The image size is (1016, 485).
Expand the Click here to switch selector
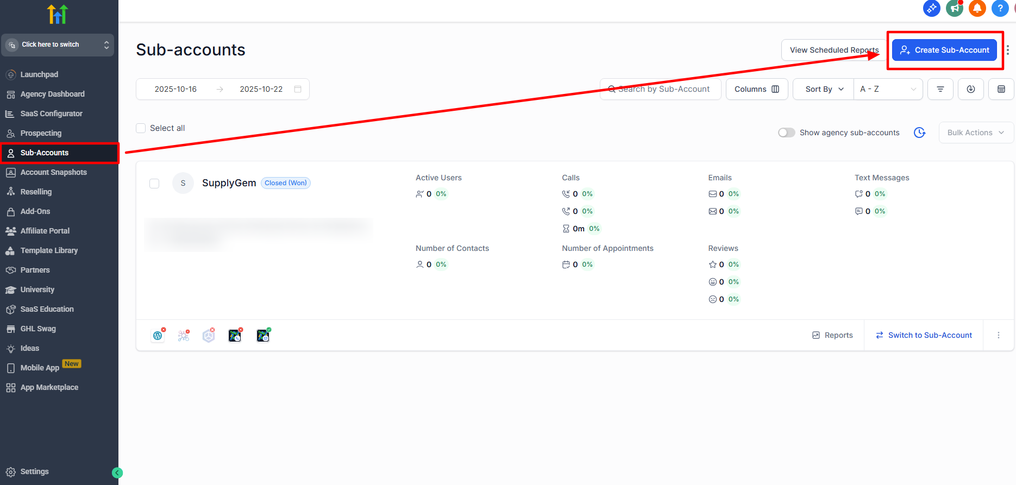(x=58, y=45)
